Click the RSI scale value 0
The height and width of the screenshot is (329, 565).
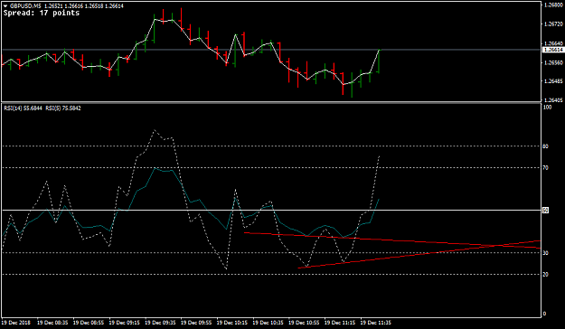[x=544, y=314]
